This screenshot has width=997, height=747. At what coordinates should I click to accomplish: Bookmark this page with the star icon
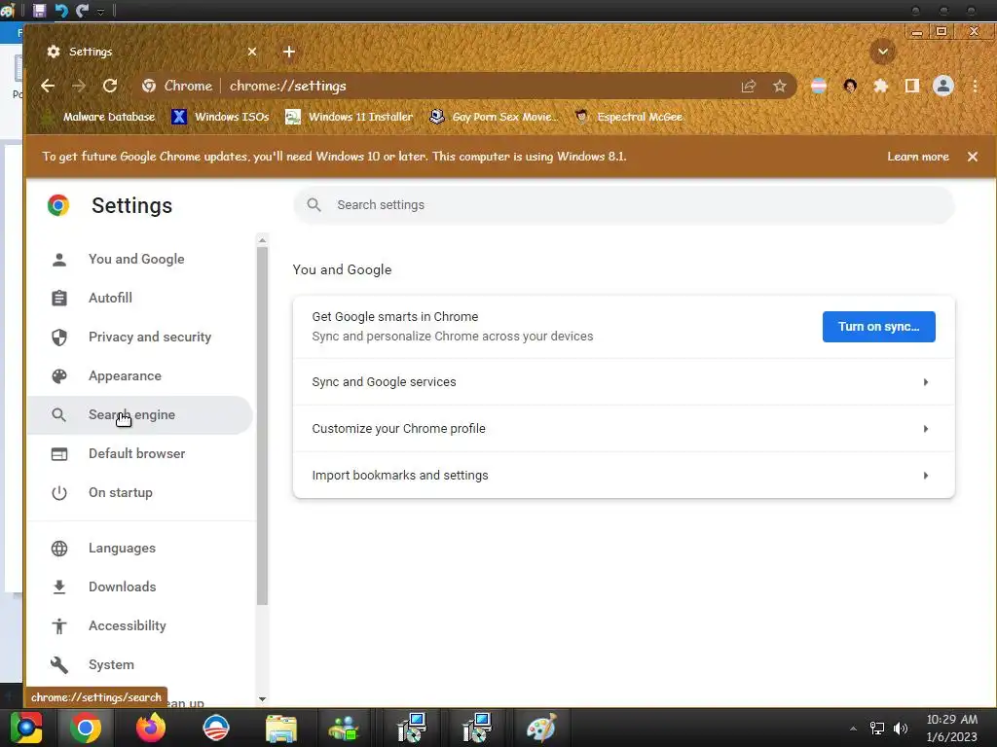(780, 86)
